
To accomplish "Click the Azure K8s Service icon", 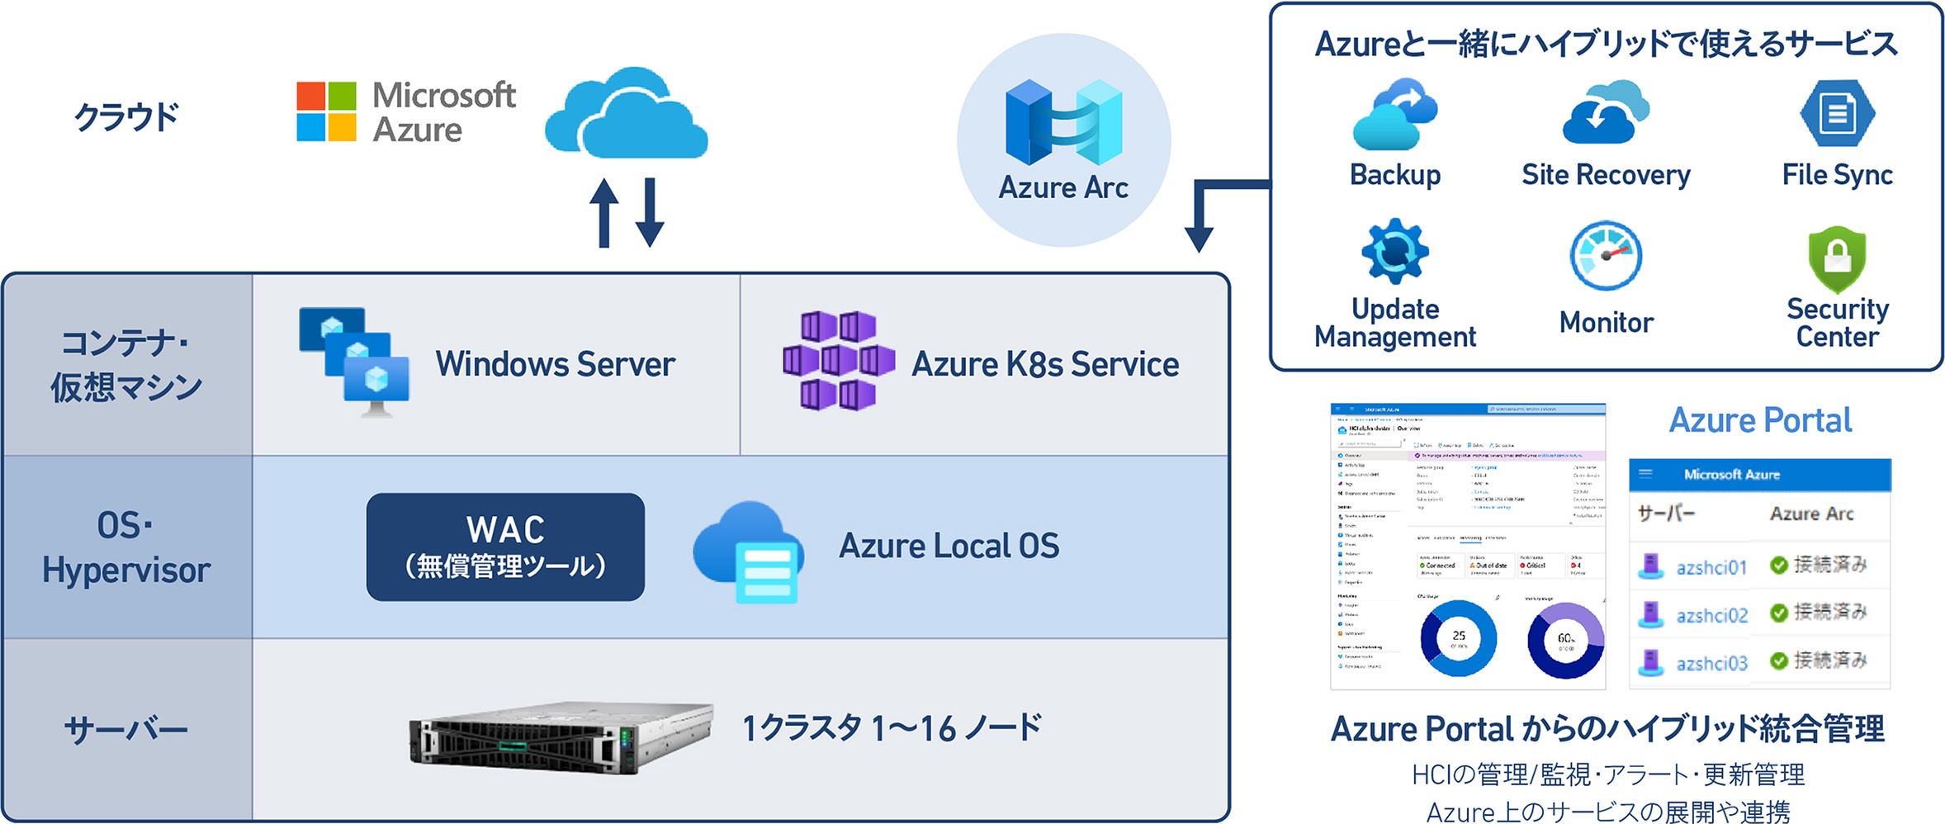I will click(x=837, y=359).
